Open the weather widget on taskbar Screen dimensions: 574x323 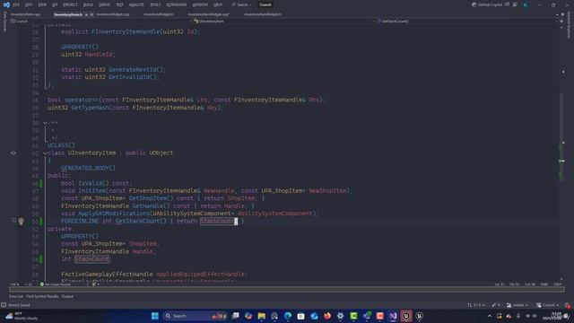(22, 316)
